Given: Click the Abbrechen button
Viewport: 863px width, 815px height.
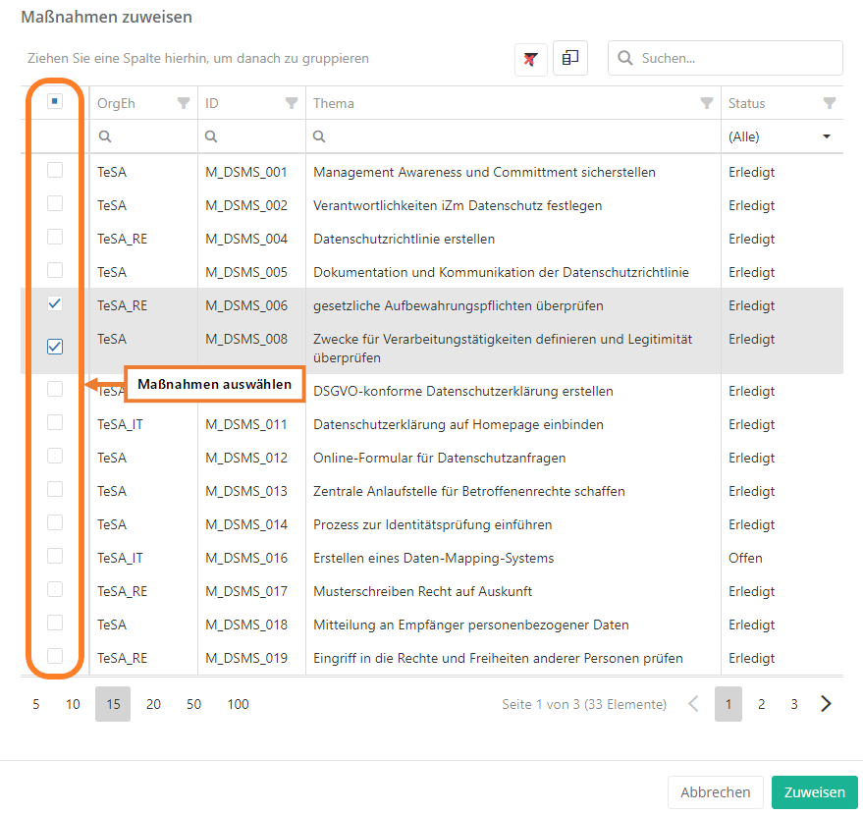Looking at the screenshot, I should [716, 792].
